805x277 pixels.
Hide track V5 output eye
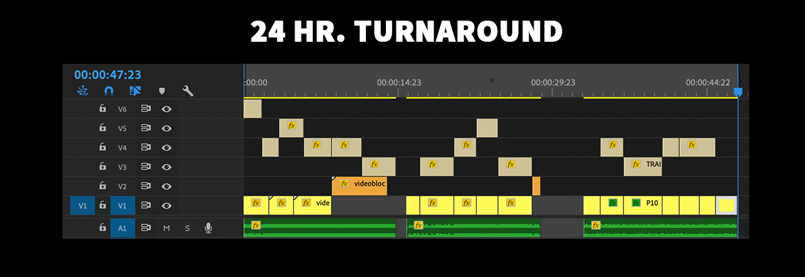[166, 128]
